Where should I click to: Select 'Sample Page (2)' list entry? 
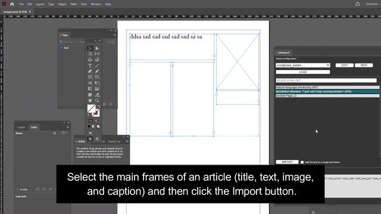327,96
